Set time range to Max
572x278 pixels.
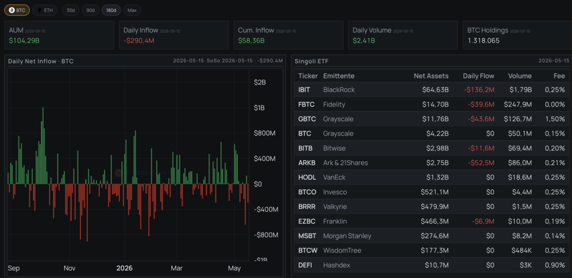pyautogui.click(x=132, y=10)
